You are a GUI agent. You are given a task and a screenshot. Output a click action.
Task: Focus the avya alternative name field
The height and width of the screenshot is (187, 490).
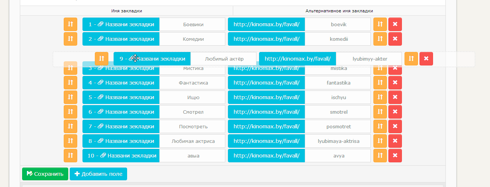click(338, 156)
